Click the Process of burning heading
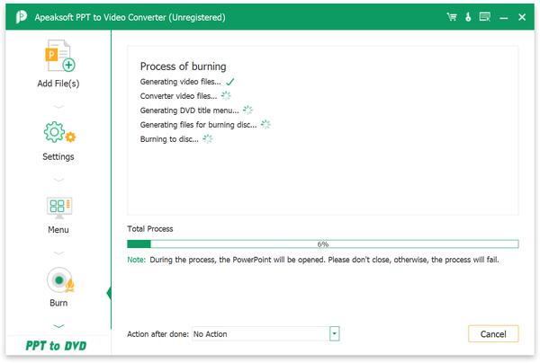The width and height of the screenshot is (540, 363). (184, 66)
